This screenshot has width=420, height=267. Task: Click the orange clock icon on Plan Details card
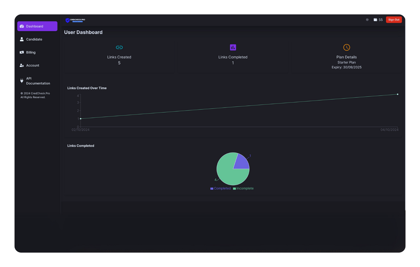point(346,47)
